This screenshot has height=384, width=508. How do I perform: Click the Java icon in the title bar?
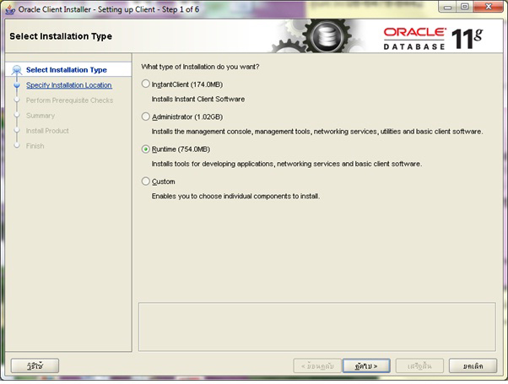tap(10, 10)
